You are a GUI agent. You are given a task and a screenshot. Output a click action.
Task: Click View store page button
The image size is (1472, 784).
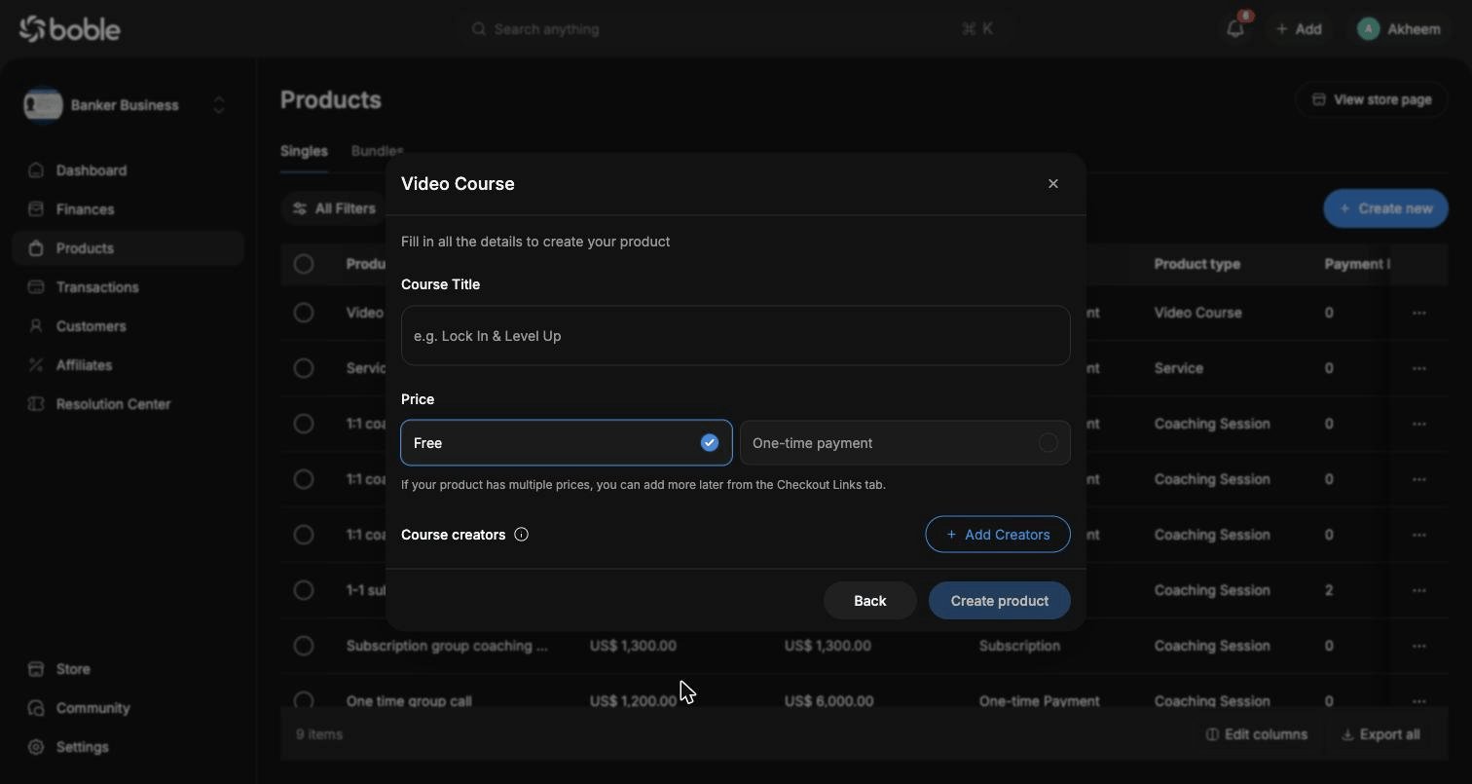[x=1372, y=99]
